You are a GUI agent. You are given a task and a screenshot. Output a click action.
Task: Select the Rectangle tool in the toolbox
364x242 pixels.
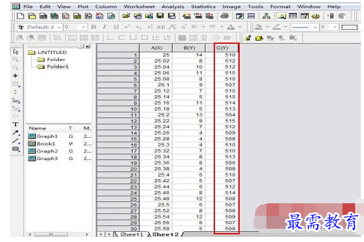pos(16,149)
